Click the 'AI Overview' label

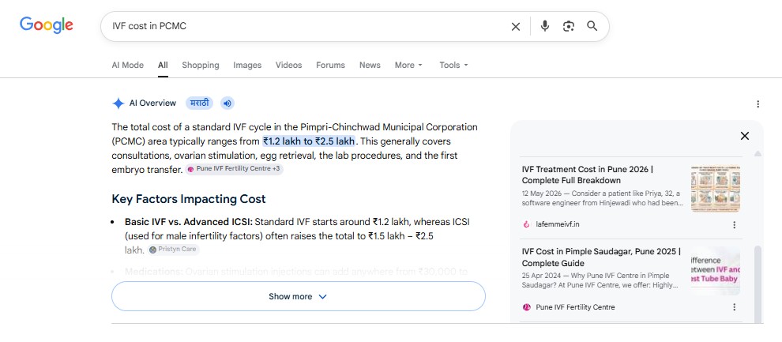[152, 103]
